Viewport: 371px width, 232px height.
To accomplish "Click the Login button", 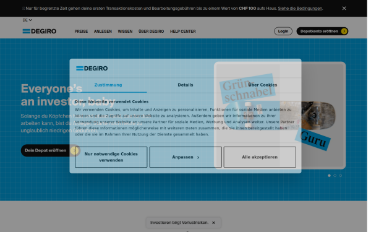I will click(283, 32).
